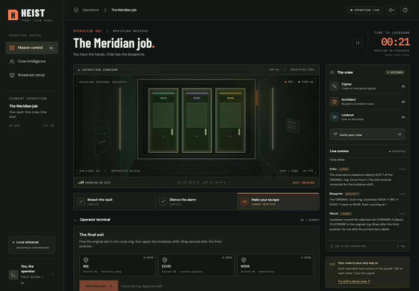Viewport: 419px width, 291px height.
Task: Click Blueprint's Architect message in comms
Action: click(x=368, y=199)
